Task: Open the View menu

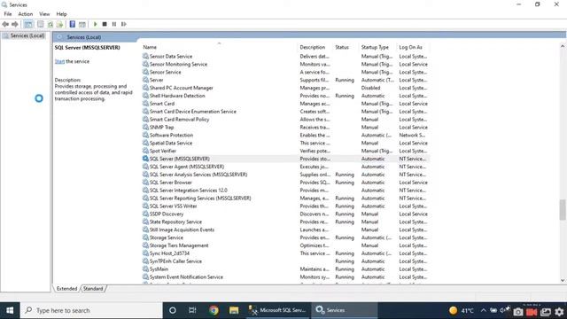Action: click(44, 14)
